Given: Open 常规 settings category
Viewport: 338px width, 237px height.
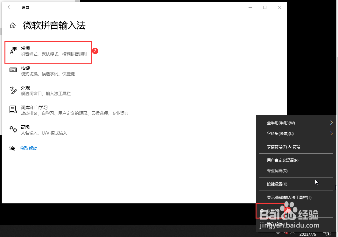Looking at the screenshot, I should coord(48,51).
